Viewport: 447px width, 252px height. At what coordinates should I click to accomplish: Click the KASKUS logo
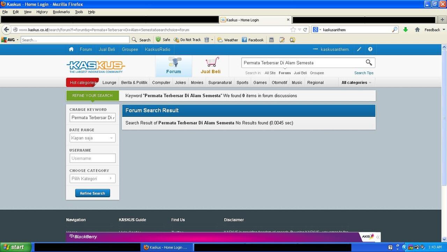tap(96, 67)
